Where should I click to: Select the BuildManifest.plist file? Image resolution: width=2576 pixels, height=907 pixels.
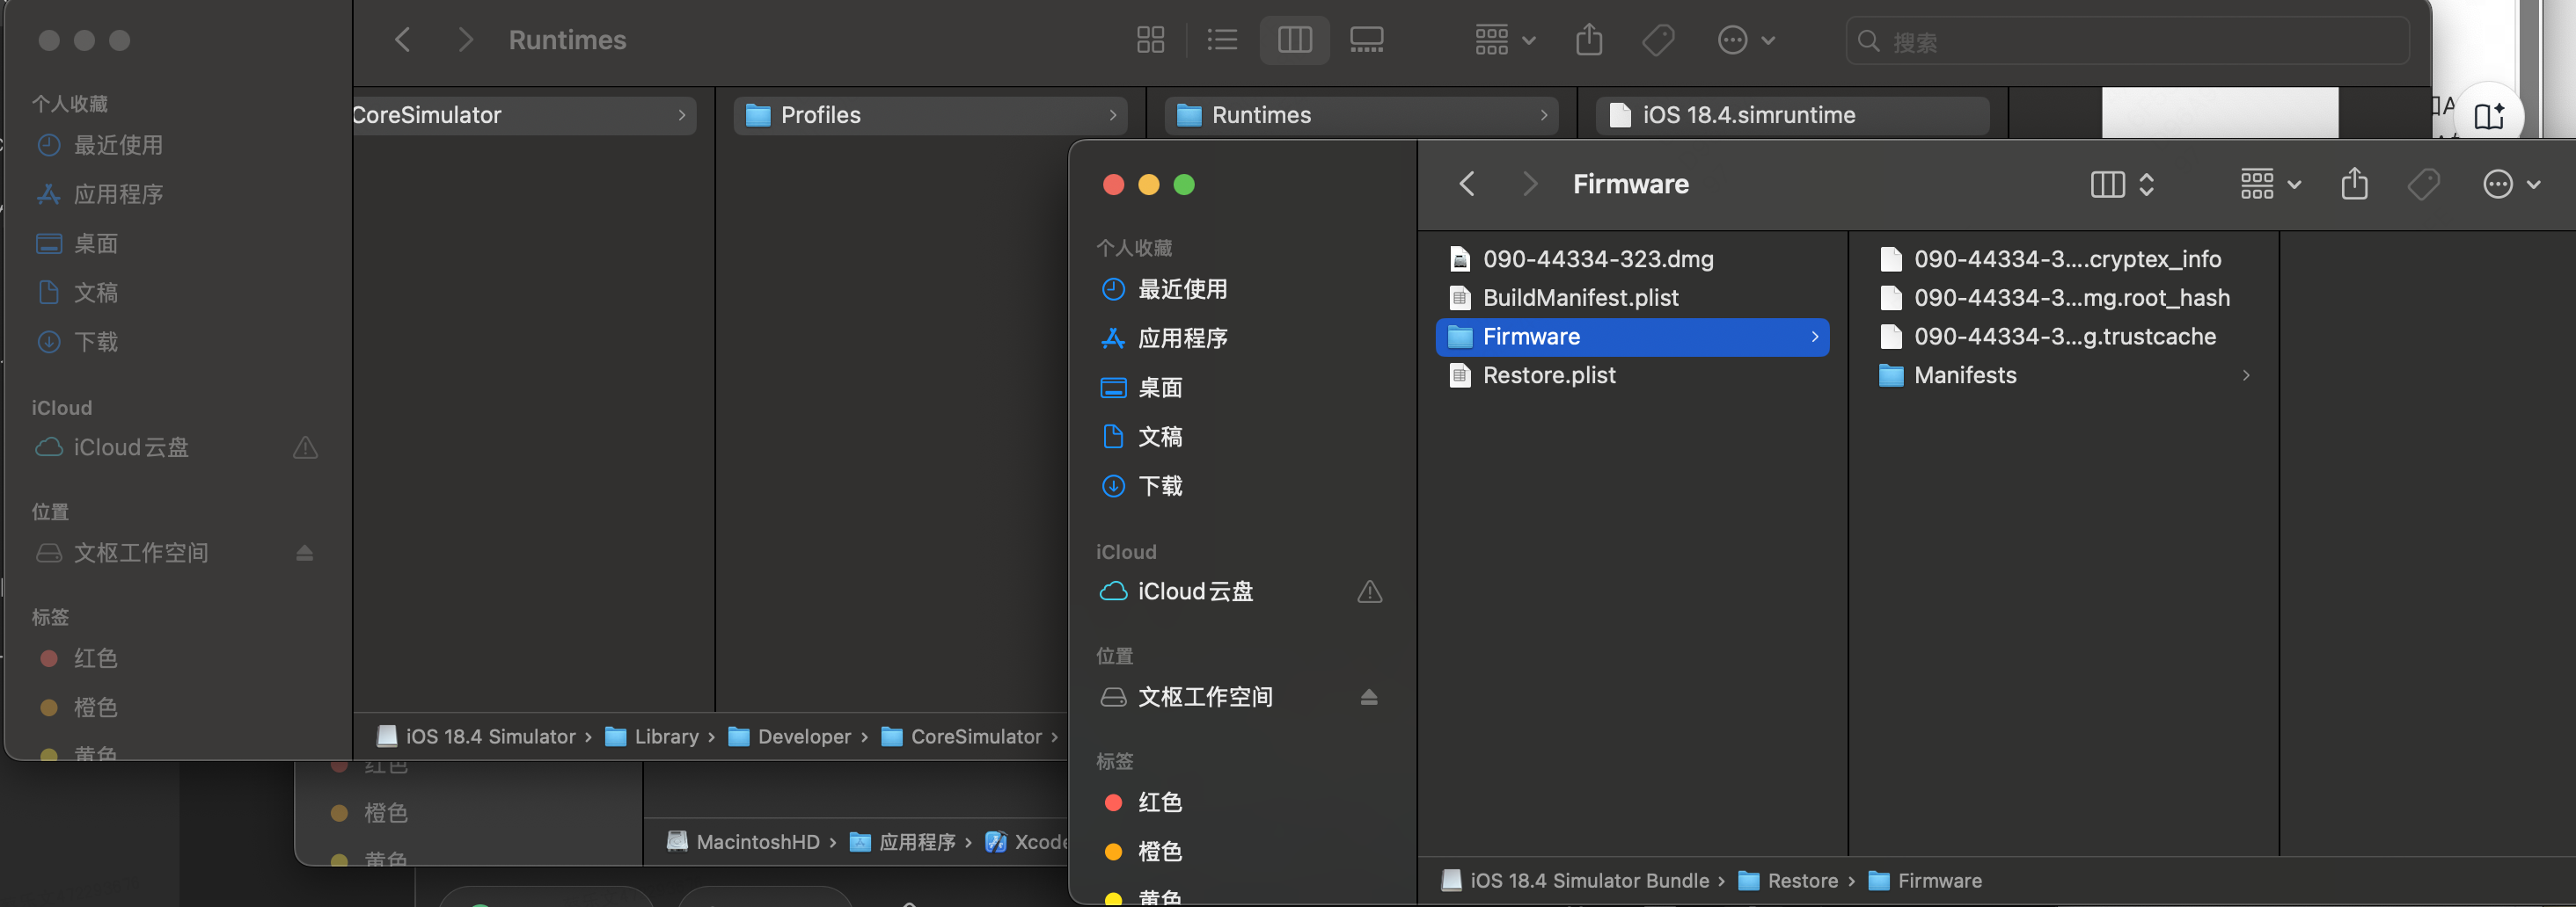1580,298
